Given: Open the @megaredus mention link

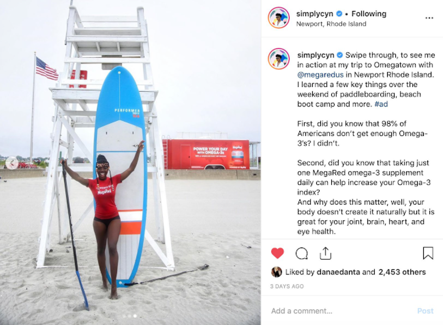Looking at the screenshot, I should (320, 74).
